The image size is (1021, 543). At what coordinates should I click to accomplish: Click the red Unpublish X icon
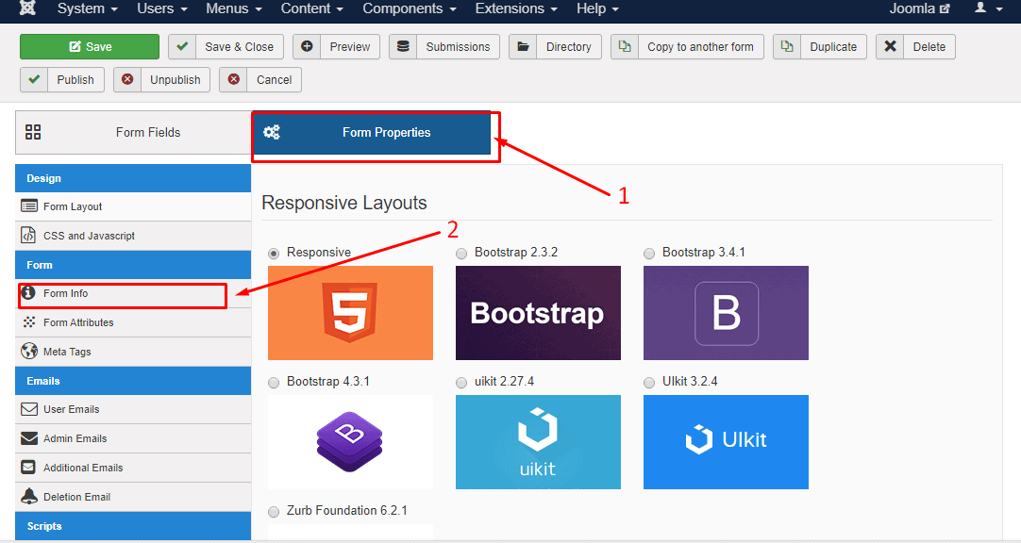click(x=127, y=79)
